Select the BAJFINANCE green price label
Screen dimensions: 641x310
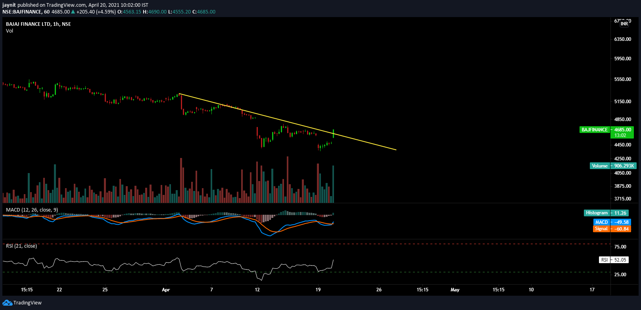coord(595,130)
